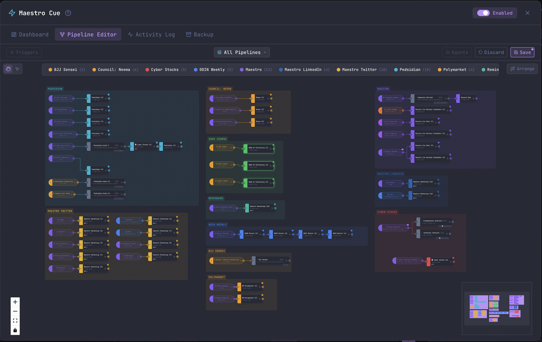The width and height of the screenshot is (542, 342).
Task: Expand the All Pipelines dropdown
Action: pyautogui.click(x=242, y=52)
